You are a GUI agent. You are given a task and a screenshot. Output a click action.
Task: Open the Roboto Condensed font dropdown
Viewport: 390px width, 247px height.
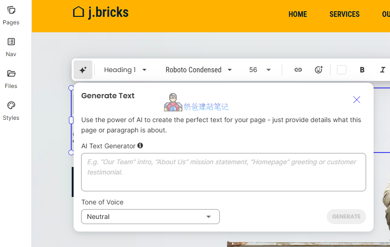(198, 70)
